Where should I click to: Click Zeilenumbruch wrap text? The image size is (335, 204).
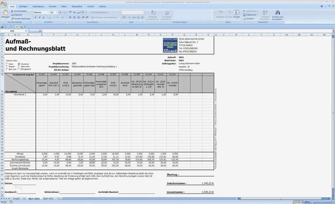(99, 13)
